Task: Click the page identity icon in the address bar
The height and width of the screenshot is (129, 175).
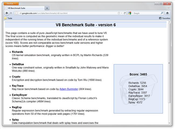Action: [16, 13]
